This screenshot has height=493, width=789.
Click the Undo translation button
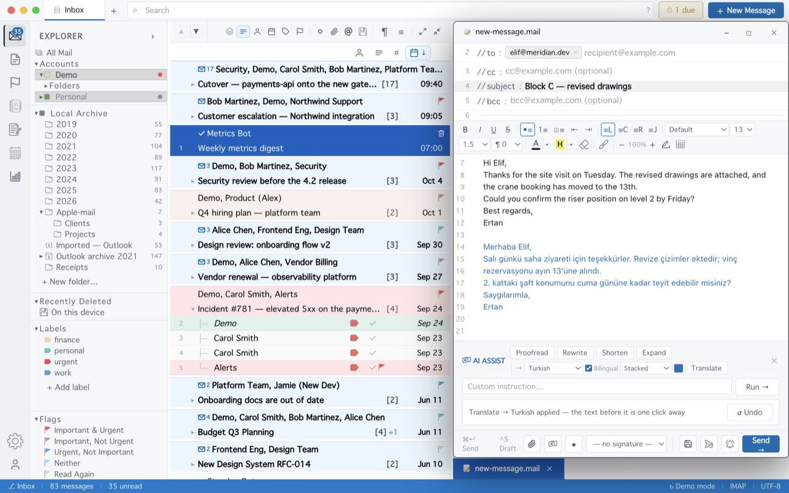click(x=750, y=412)
